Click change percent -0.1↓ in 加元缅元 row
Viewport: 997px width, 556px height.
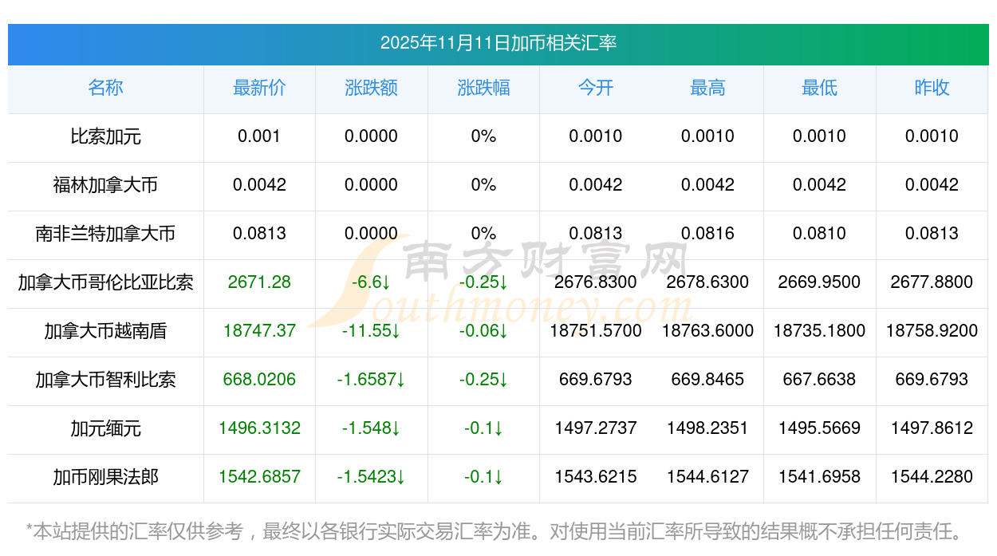click(x=483, y=428)
